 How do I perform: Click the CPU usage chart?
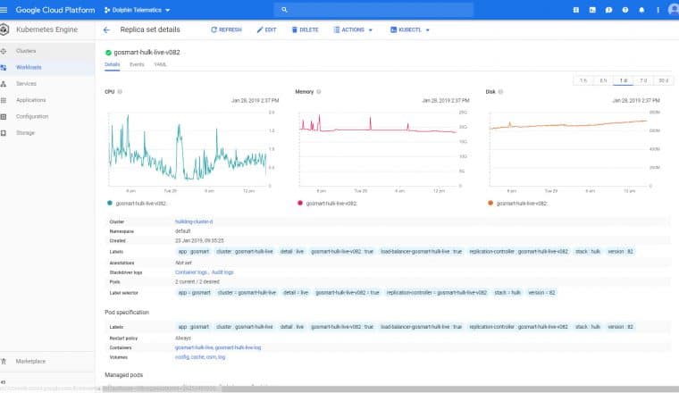pos(188,149)
